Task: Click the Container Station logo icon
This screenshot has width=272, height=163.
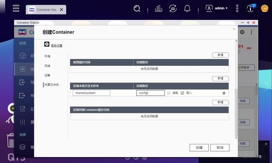Action: tap(23, 32)
